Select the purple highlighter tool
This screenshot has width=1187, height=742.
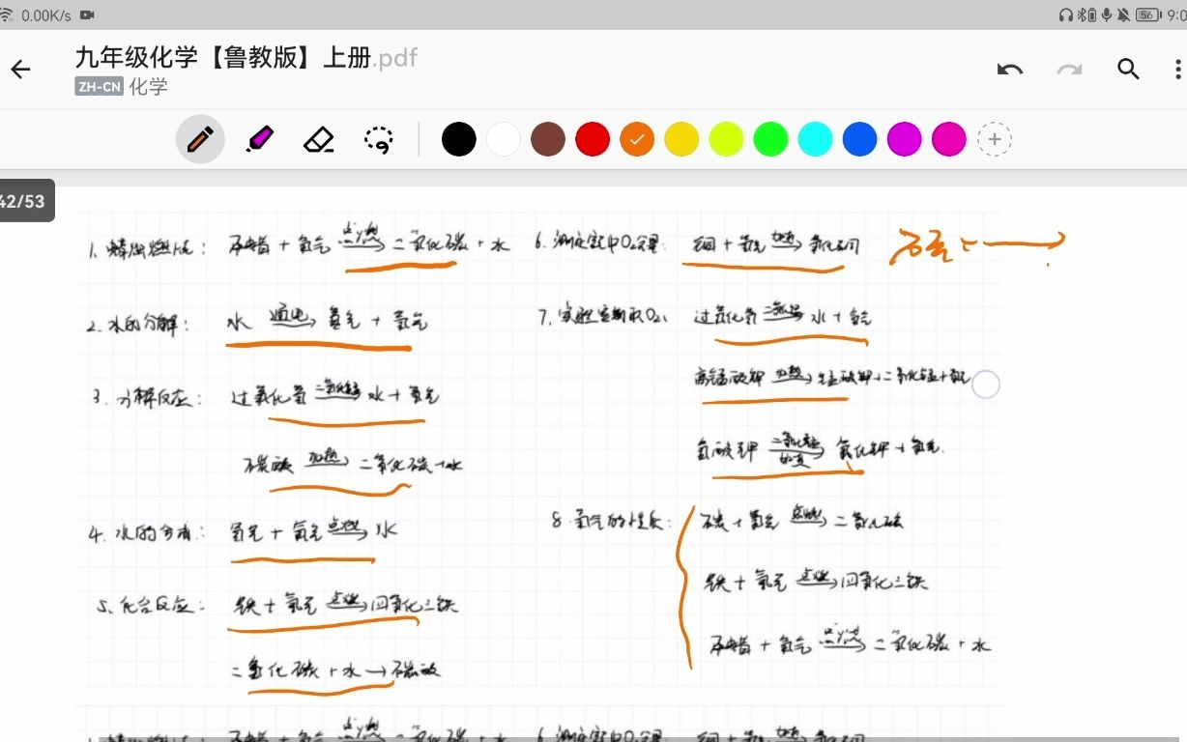coord(259,138)
